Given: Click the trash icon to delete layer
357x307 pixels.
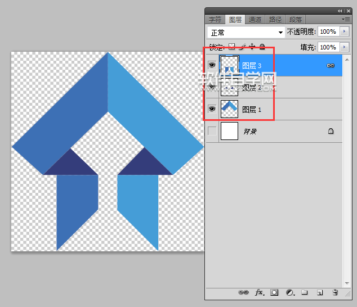Looking at the screenshot, I should (334, 292).
